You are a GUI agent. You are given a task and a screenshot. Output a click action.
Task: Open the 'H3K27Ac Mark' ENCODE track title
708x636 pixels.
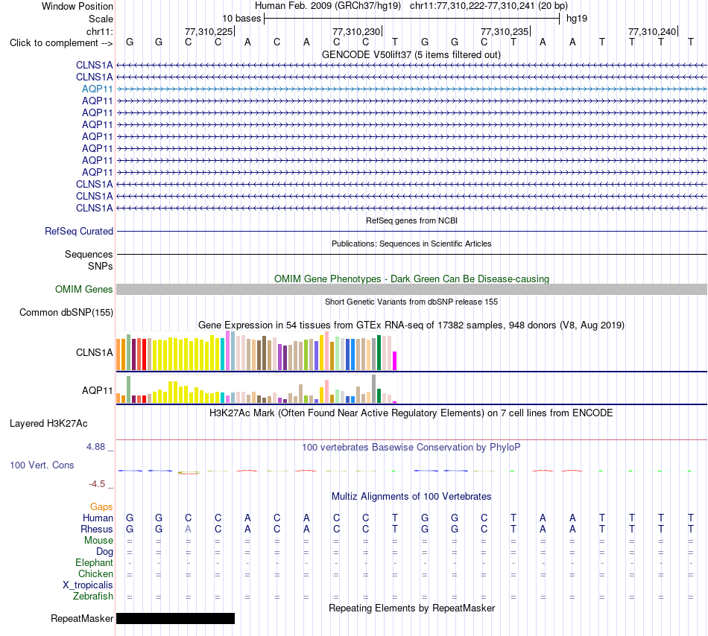click(x=411, y=413)
